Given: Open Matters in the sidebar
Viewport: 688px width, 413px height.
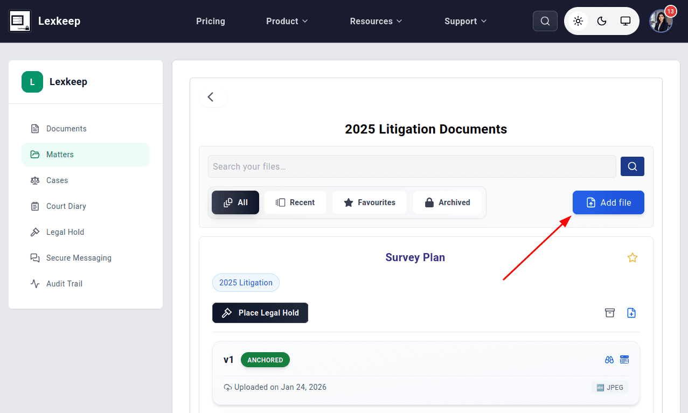Looking at the screenshot, I should (x=86, y=155).
